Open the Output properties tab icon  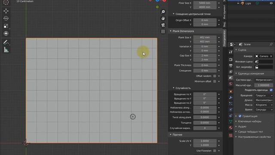[231, 66]
